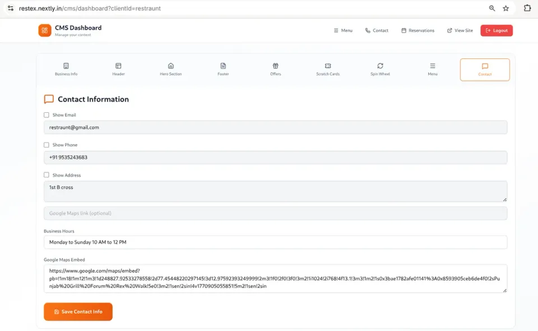Open the Offers section
Screen dimensions: 538x331
coord(275,68)
